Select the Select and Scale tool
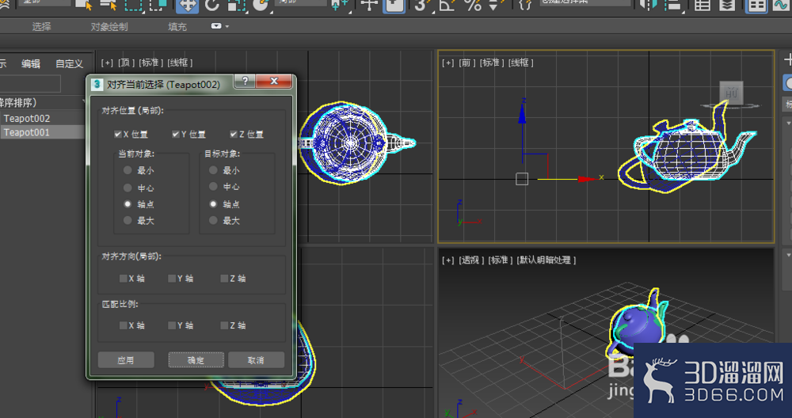 click(x=236, y=5)
